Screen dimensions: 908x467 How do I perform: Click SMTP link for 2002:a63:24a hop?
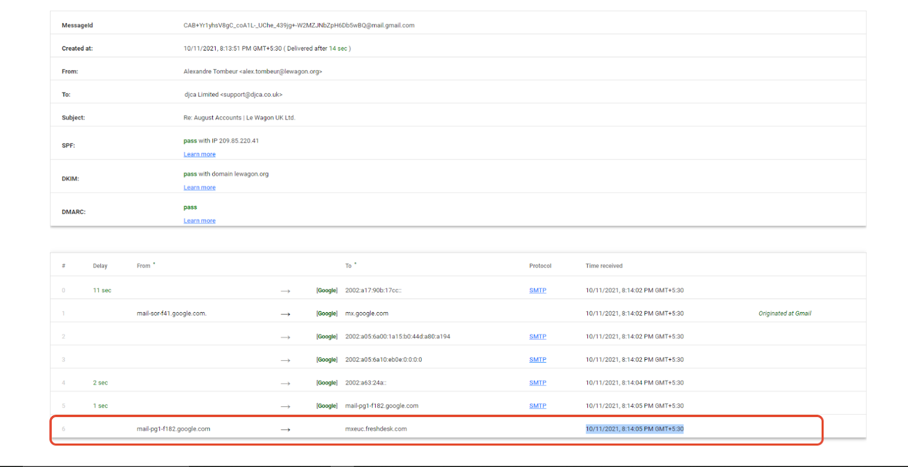click(537, 383)
